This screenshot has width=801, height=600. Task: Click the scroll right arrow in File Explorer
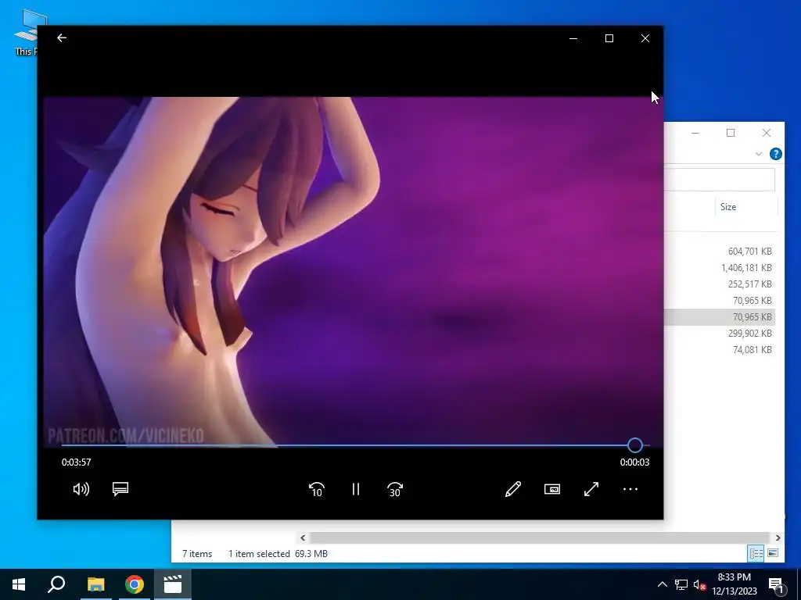(x=778, y=537)
